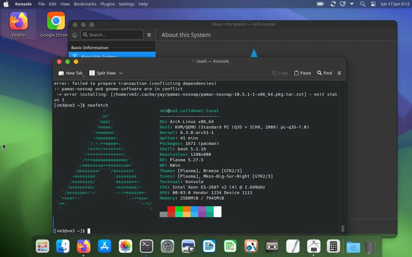
Task: Open Konsole toolbar hamburger menu
Action: pyautogui.click(x=339, y=73)
